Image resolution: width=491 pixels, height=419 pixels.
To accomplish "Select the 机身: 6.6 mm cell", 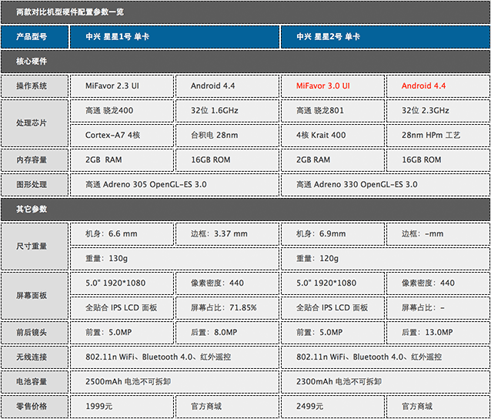I will tap(122, 234).
